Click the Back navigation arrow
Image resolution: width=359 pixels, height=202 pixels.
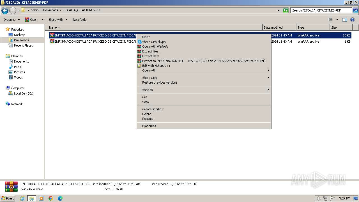tap(5, 11)
